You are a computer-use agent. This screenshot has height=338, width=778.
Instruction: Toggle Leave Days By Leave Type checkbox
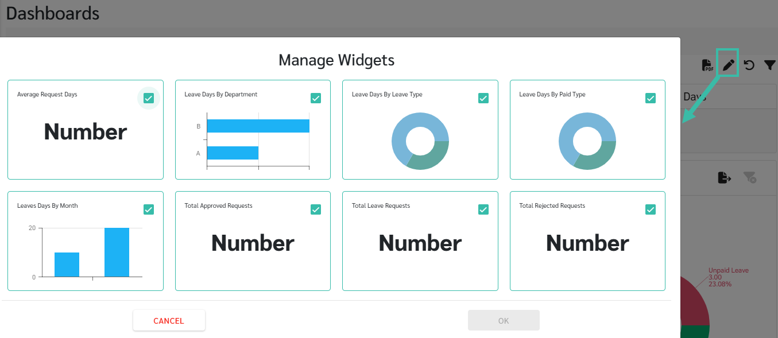tap(483, 98)
